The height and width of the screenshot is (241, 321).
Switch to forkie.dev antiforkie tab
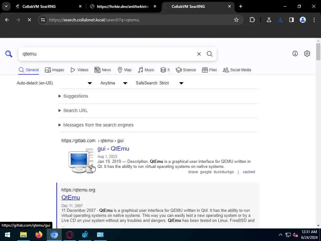123,6
